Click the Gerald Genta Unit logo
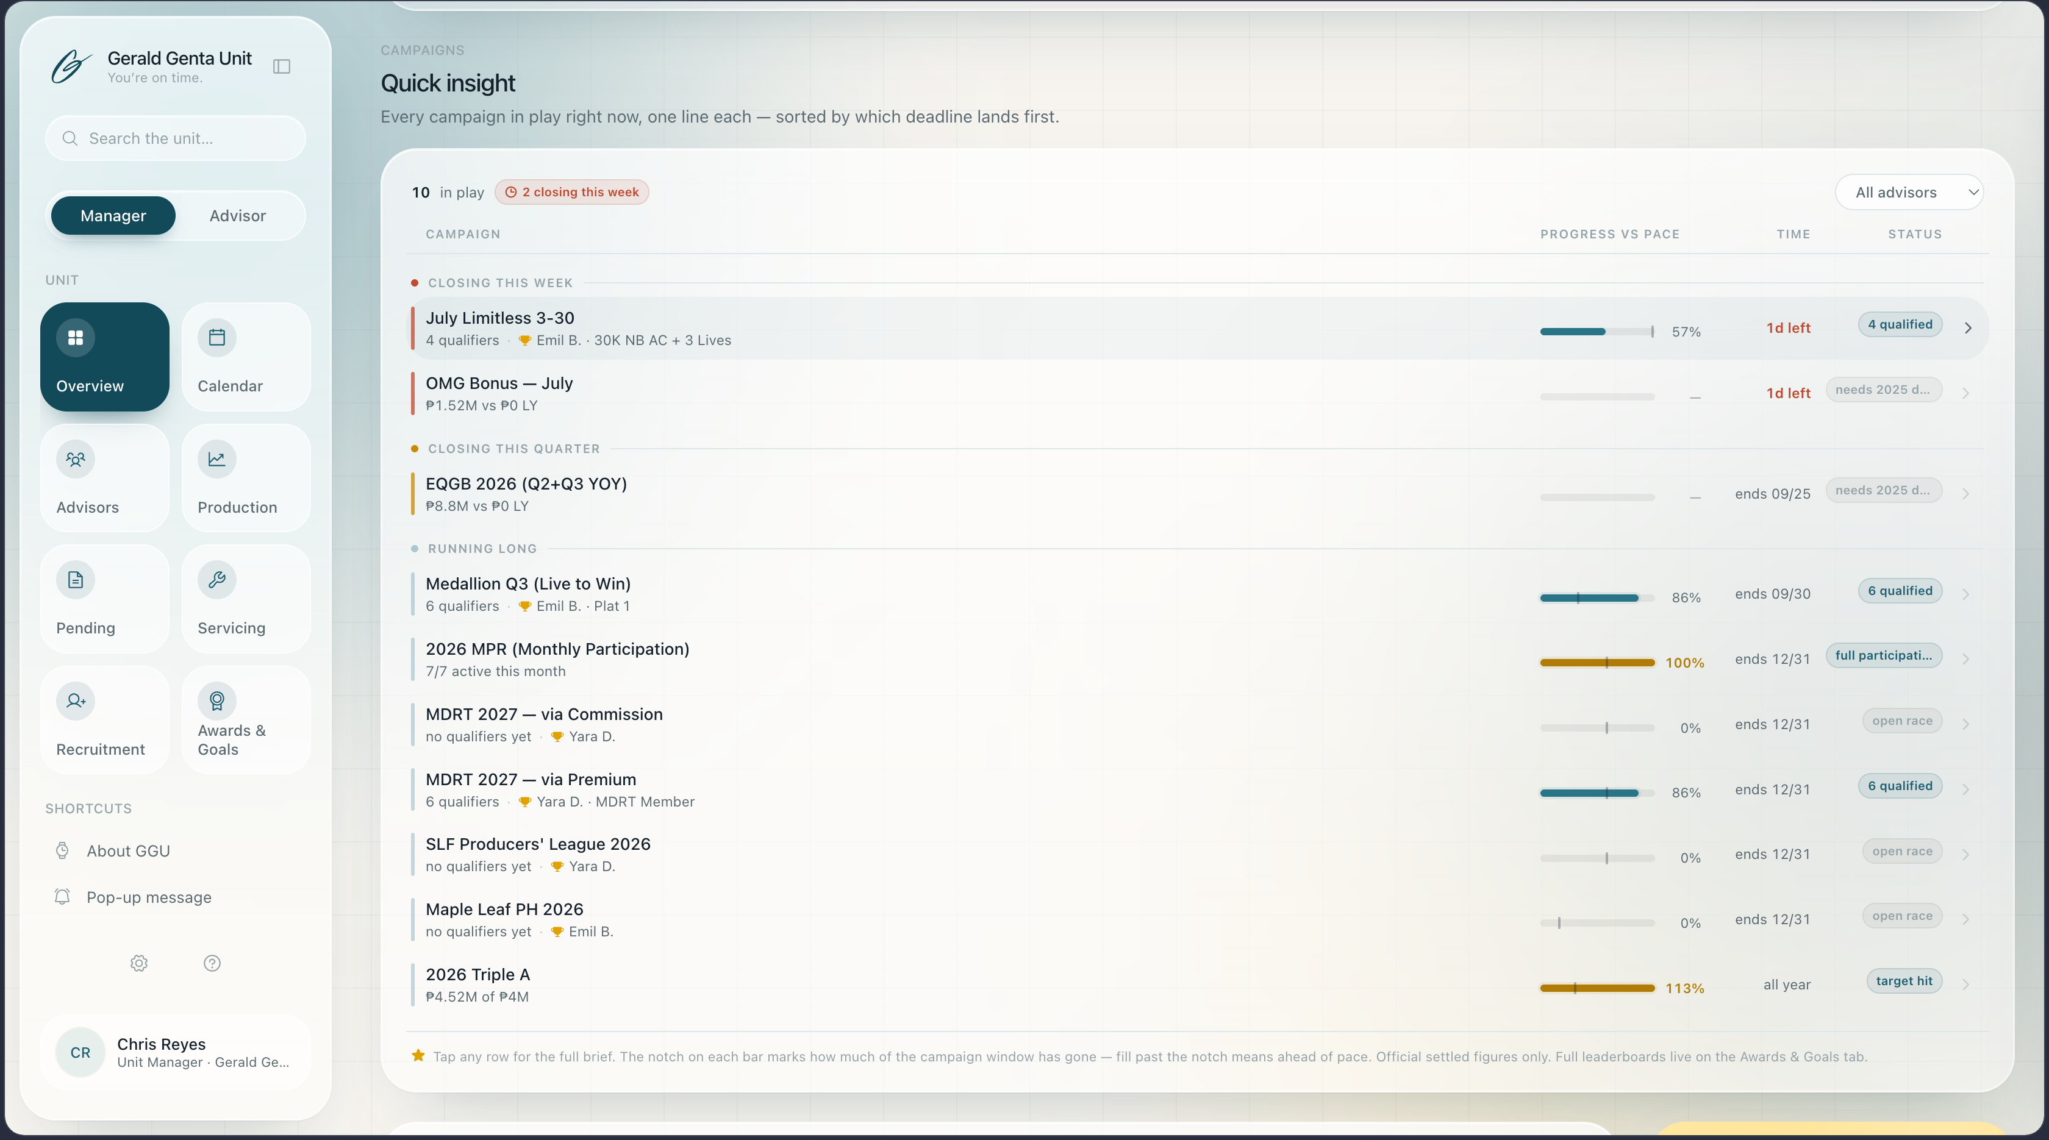This screenshot has width=2049, height=1140. click(71, 66)
